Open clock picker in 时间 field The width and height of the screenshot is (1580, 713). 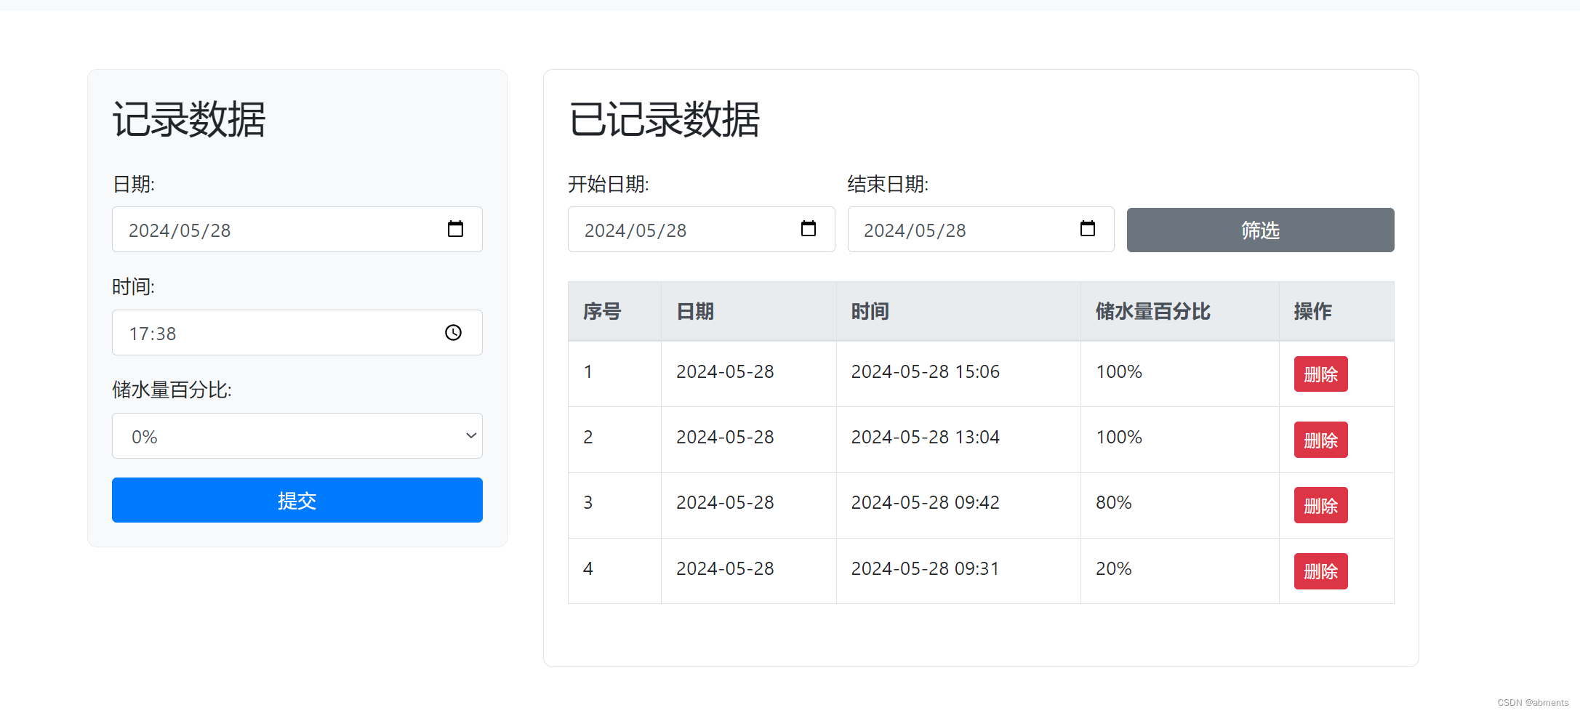[453, 332]
